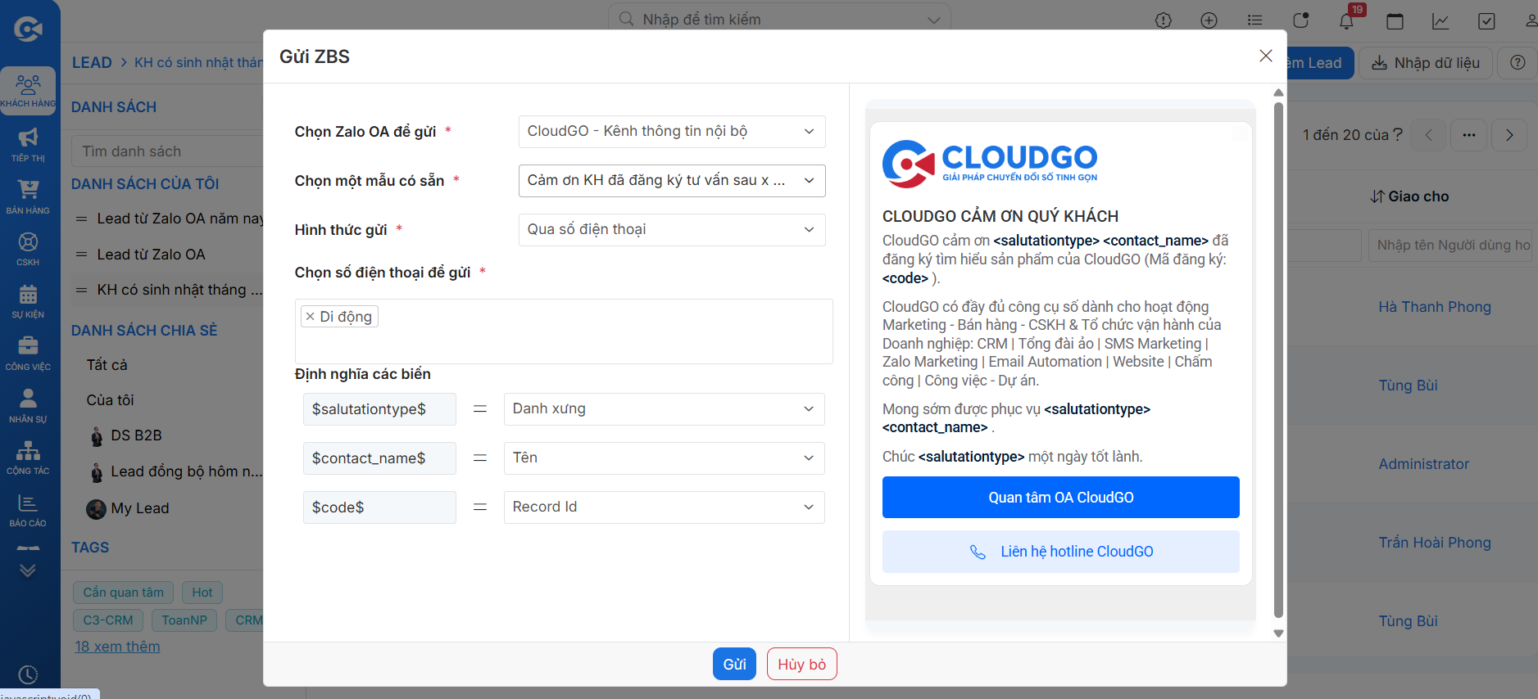Screen dimensions: 1538x699
Task: Select the Tất cả shared list
Action: pos(107,365)
